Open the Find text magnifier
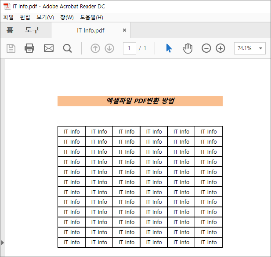This screenshot has height=257, width=271. pyautogui.click(x=67, y=48)
